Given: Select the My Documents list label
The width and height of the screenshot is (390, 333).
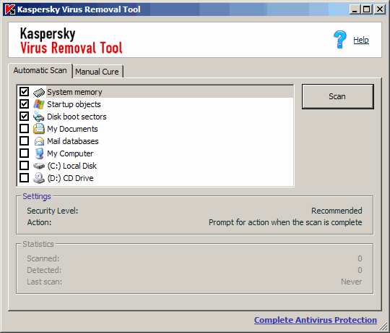Looking at the screenshot, I should [x=72, y=129].
